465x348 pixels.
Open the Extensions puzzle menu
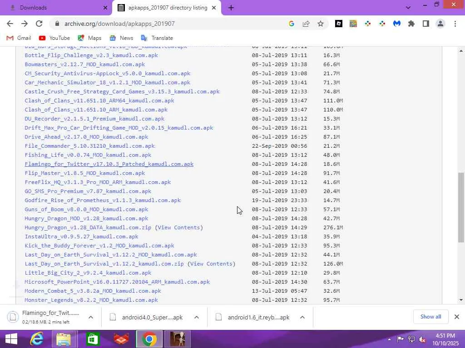click(411, 24)
